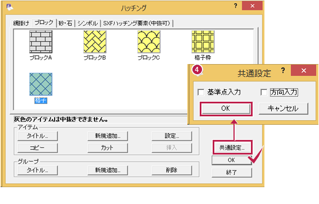Open the SXFハッチング要素(中抜可) tab
Image resolution: width=319 pixels, height=204 pixels.
137,24
